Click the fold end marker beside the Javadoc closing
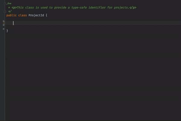 tap(5, 11)
